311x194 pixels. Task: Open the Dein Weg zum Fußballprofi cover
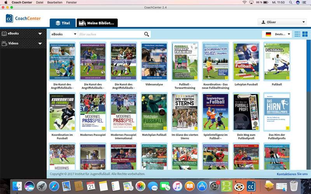click(x=246, y=112)
